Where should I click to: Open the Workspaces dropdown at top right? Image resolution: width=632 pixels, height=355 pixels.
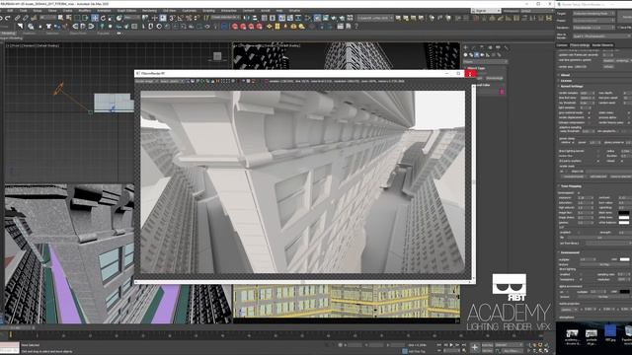pos(537,11)
